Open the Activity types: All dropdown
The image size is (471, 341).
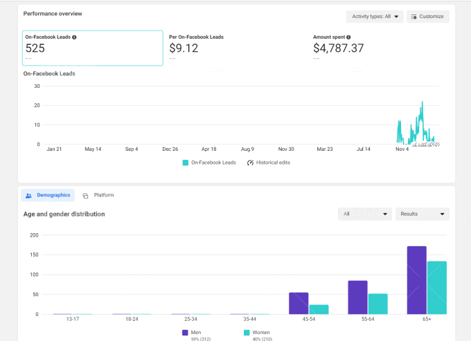(x=374, y=17)
